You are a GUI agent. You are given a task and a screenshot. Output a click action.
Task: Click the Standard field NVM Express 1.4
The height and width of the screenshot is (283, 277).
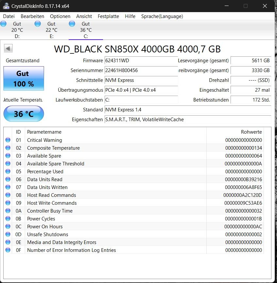pos(188,109)
